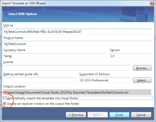The image size is (156, 122).
Task: Click the 'License' label
Action: point(8,62)
